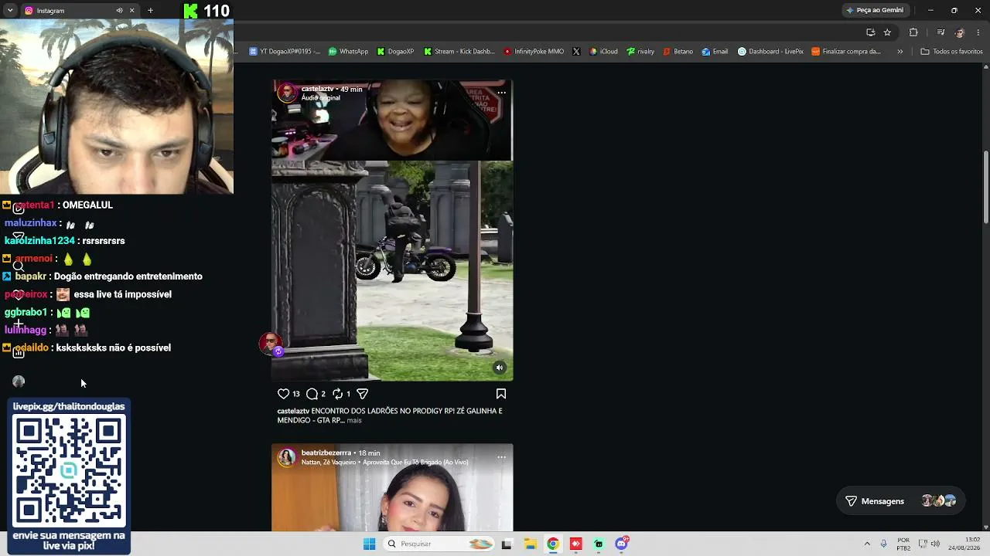This screenshot has width=990, height=556.
Task: Open the media controls toolbar icon
Action: pyautogui.click(x=940, y=32)
